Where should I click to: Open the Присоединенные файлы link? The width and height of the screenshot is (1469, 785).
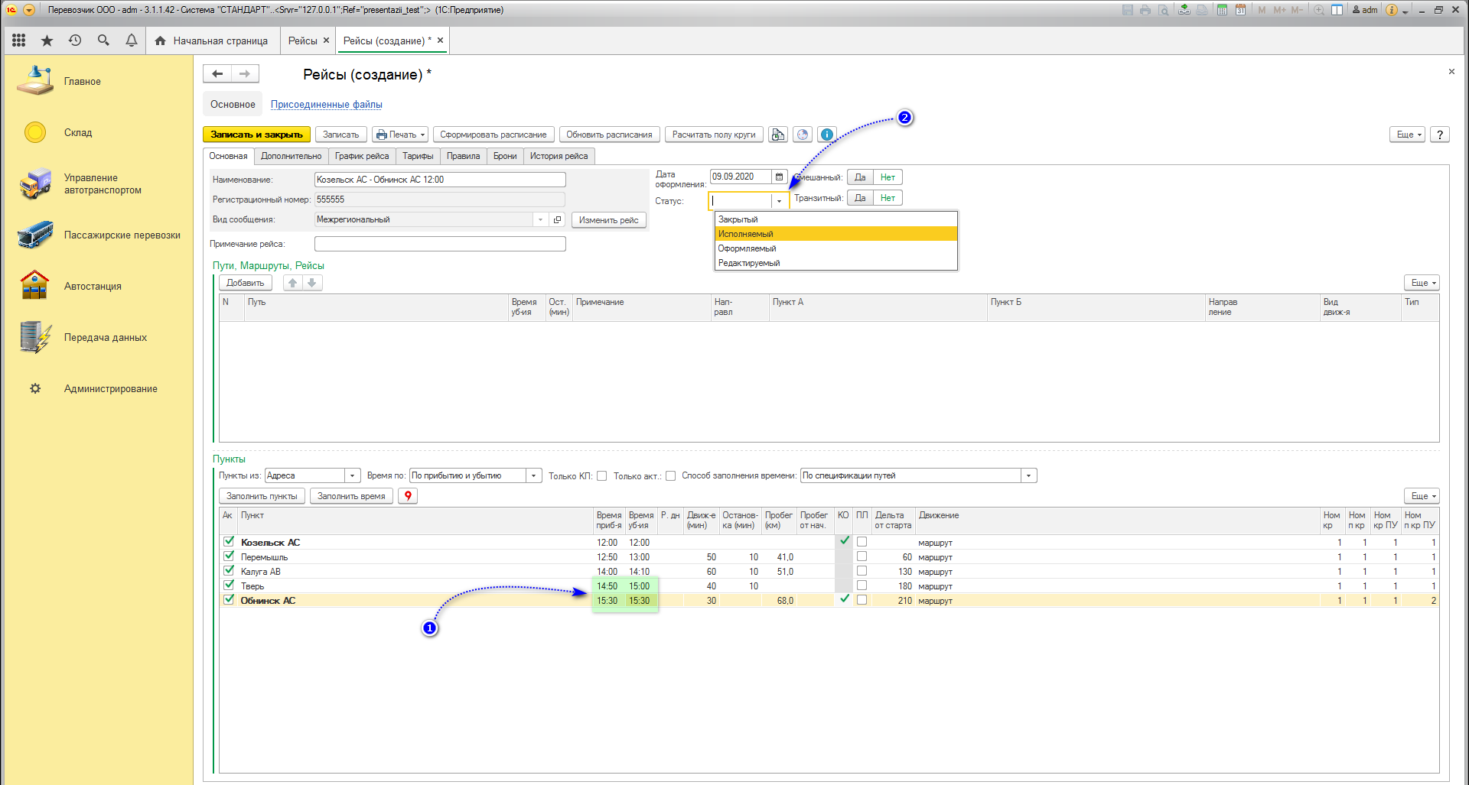click(326, 105)
